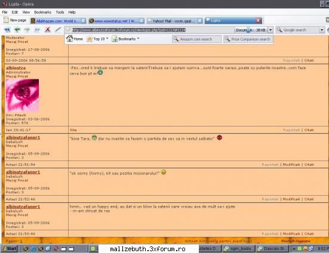The height and width of the screenshot is (253, 329).
Task: Close the Allakhazam.com tab
Action: (84, 20)
